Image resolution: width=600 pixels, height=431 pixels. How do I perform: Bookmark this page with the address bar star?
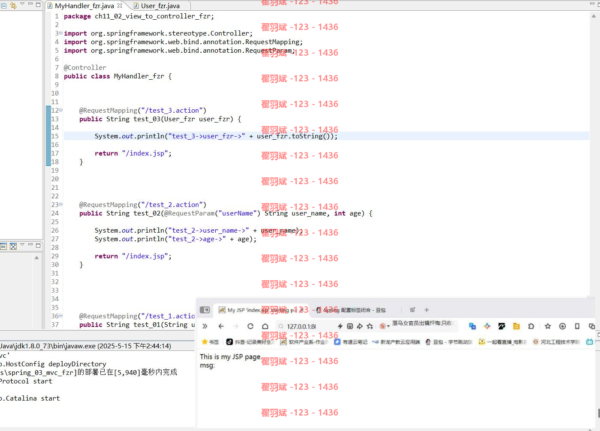click(x=370, y=326)
